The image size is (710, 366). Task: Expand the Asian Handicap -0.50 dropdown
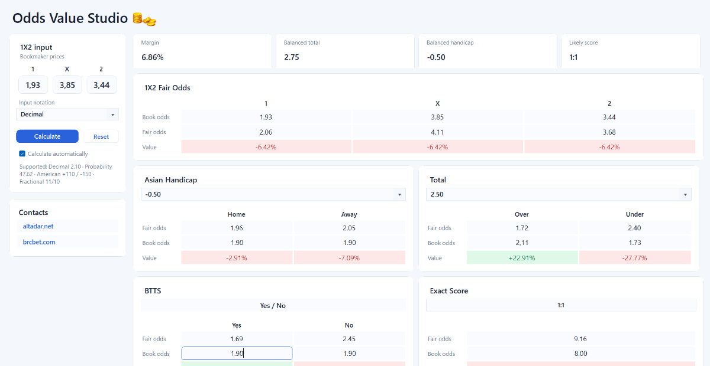273,194
